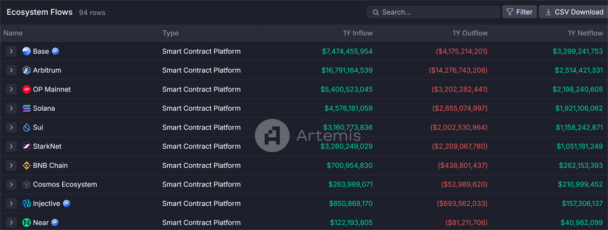
Task: Select the Arbitrum name text
Action: [x=47, y=70]
